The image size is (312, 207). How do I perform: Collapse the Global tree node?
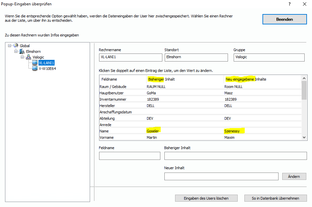coord(9,45)
